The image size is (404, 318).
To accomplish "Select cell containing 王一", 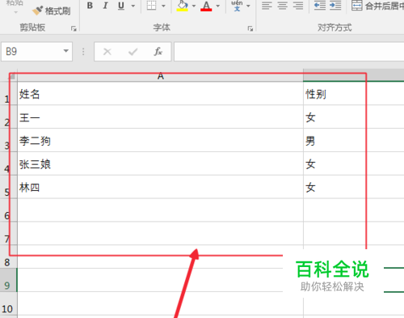I will coord(161,117).
